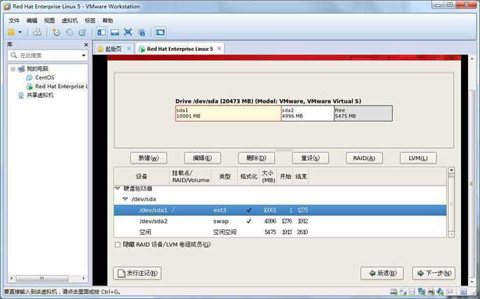Toggle the library sidebar view icon

pos(101,32)
